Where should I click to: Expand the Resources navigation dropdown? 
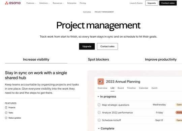[x=58, y=3]
